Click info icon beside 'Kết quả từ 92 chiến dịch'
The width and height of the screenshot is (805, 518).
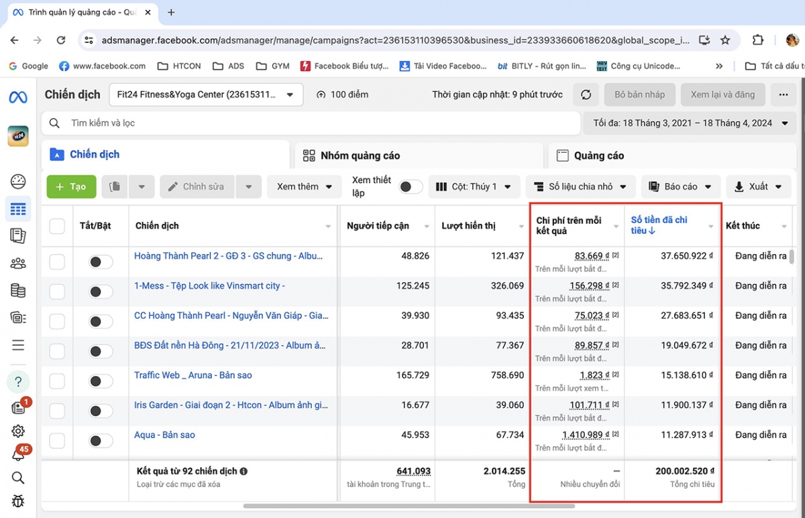click(x=244, y=471)
